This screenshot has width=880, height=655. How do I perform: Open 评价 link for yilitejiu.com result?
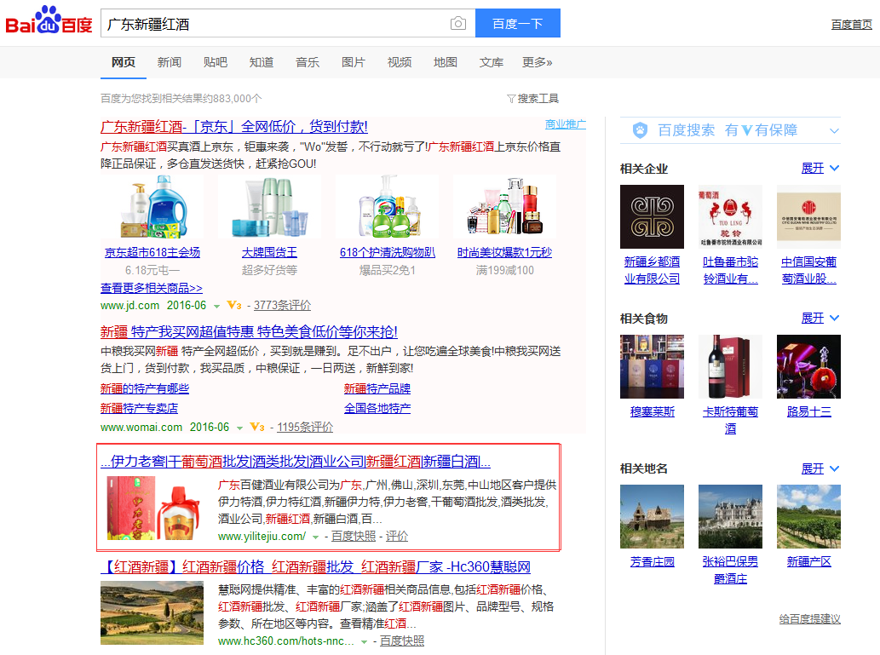pos(397,536)
